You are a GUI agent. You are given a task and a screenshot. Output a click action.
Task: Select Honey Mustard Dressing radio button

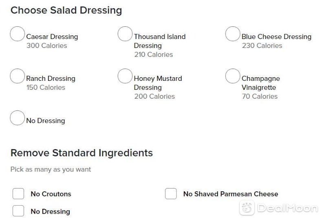coord(125,76)
